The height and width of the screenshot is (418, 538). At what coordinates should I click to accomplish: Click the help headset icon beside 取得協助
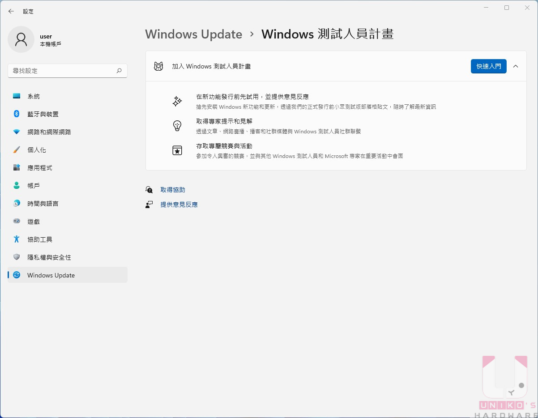[x=149, y=190]
